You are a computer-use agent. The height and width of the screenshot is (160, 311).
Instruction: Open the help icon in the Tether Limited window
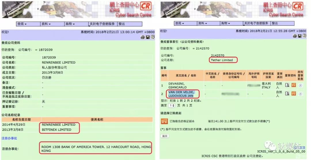point(304,36)
